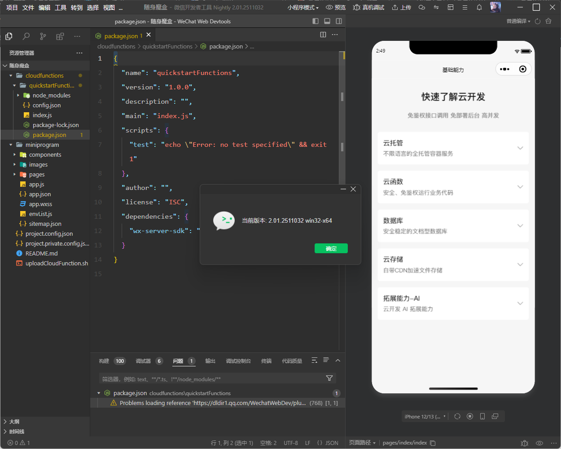The image size is (561, 449).
Task: Switch to the 输出 tab
Action: (210, 361)
